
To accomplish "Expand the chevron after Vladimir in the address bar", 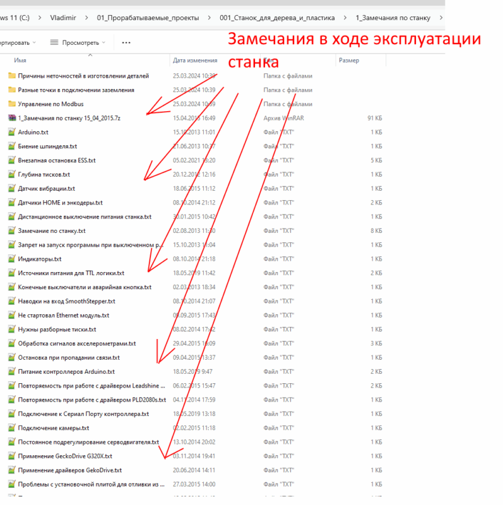I will (x=85, y=17).
